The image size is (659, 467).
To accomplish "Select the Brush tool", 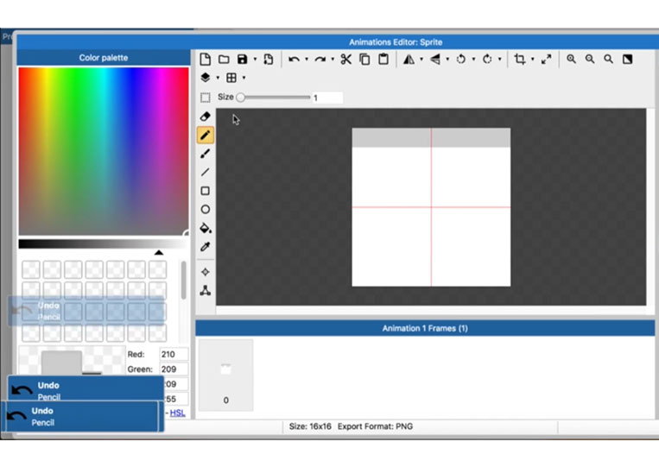I will point(205,154).
